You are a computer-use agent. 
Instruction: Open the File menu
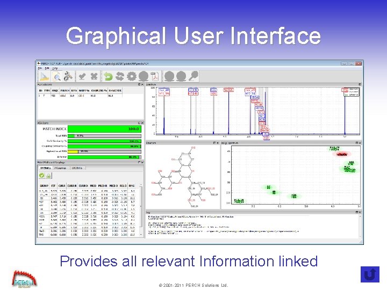coord(40,68)
